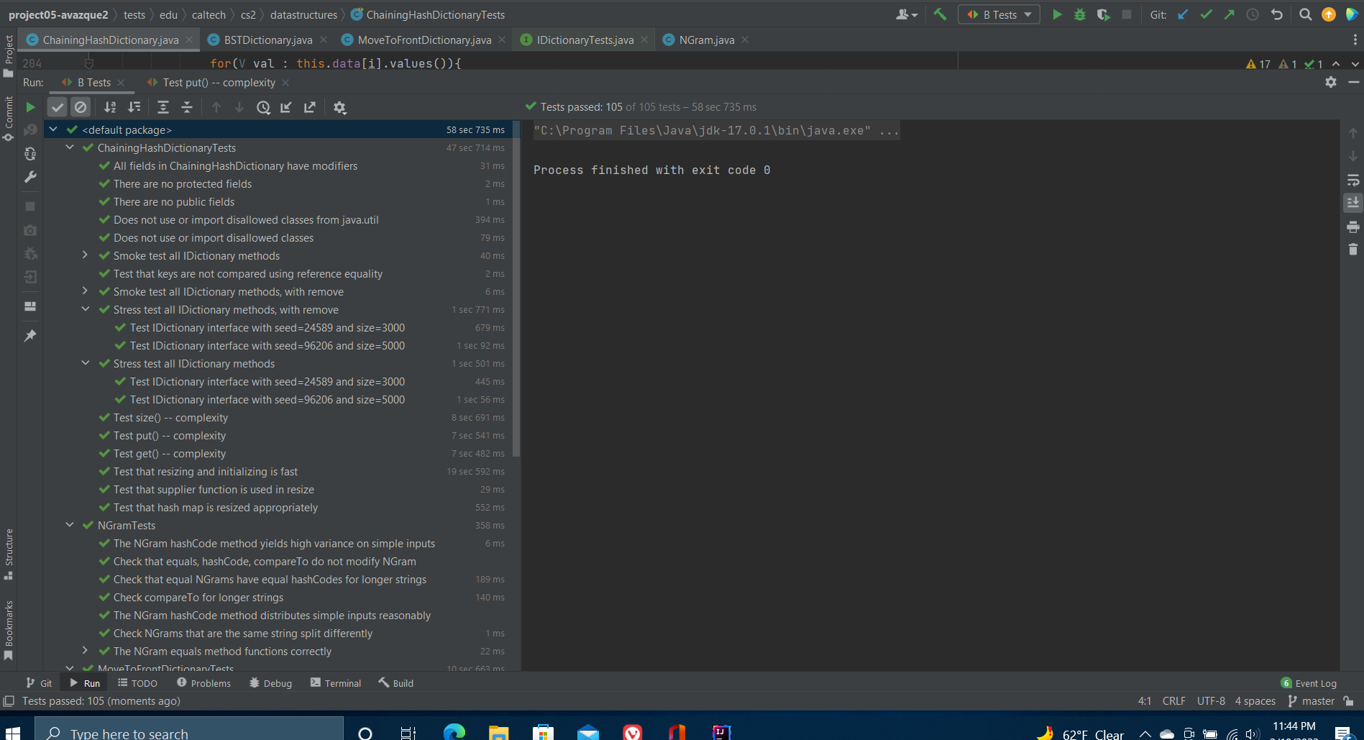Switch to the BSTDictionary.java editor tab
The height and width of the screenshot is (740, 1364).
click(x=267, y=40)
